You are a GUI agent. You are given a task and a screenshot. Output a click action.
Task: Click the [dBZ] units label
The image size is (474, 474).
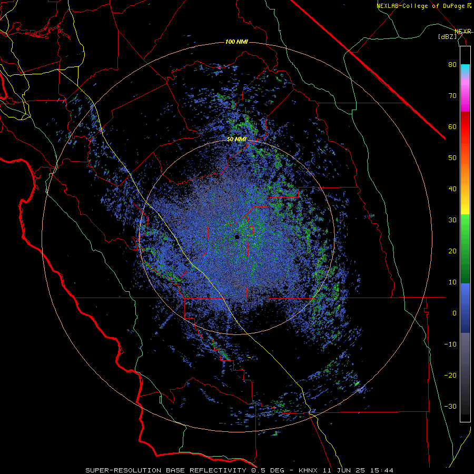(x=447, y=37)
